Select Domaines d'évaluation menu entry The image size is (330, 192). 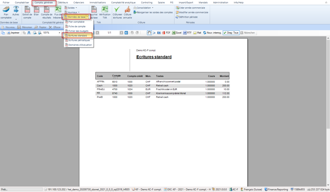pyautogui.click(x=79, y=45)
